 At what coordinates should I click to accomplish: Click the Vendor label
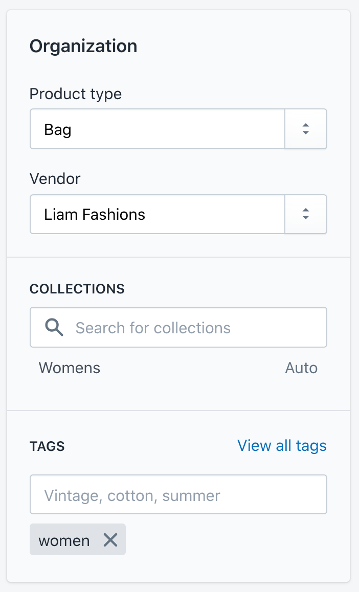(55, 179)
